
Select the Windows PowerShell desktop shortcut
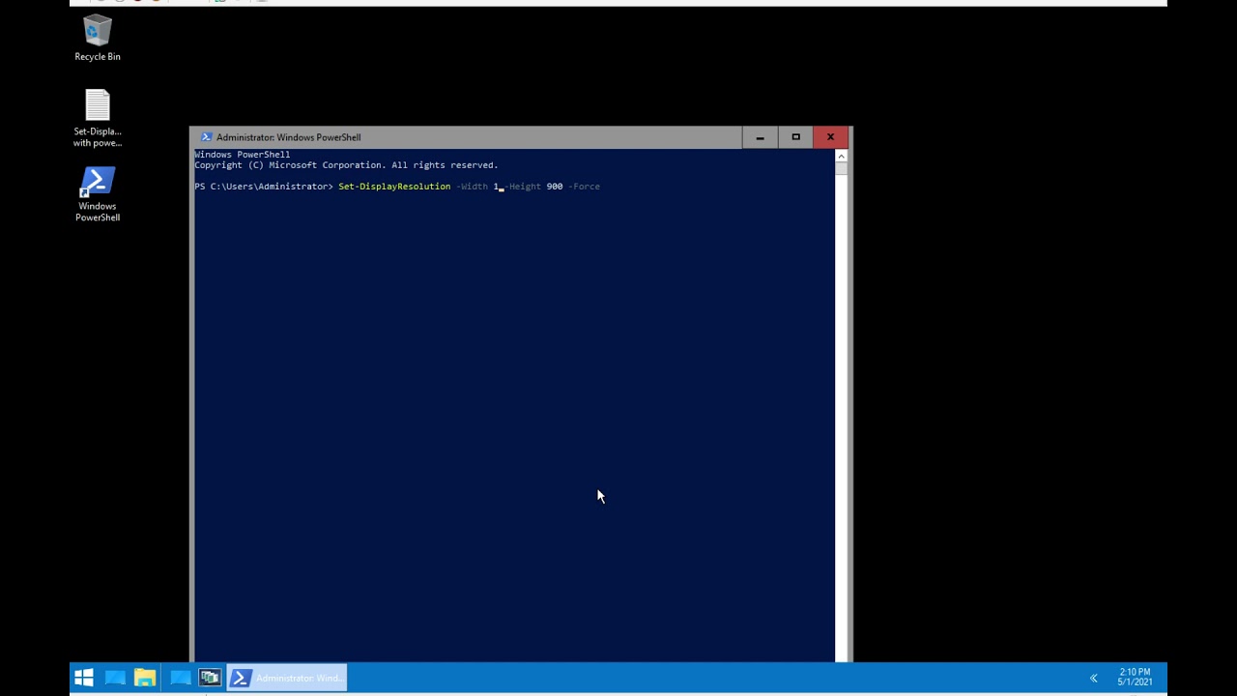click(98, 194)
